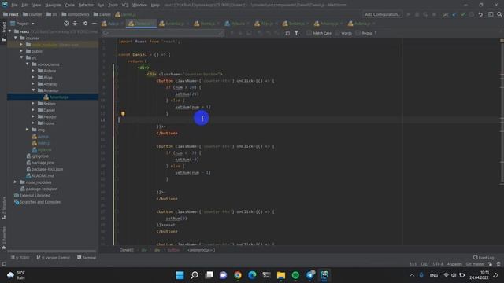Viewport: 504px width, 283px height.
Task: Expand the Aidana folder
Action: [x=33, y=71]
